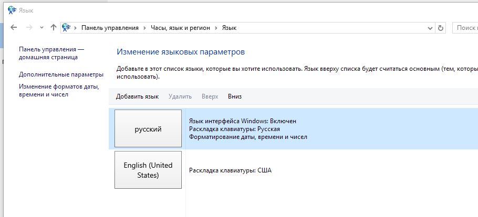Go up one level with Up arrow

[x=54, y=28]
